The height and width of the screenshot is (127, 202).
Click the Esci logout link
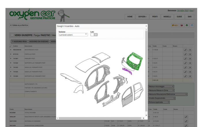(192, 11)
